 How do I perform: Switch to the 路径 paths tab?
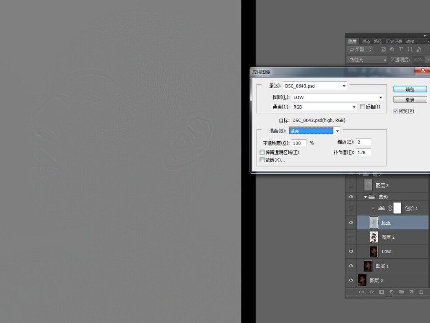pos(377,42)
